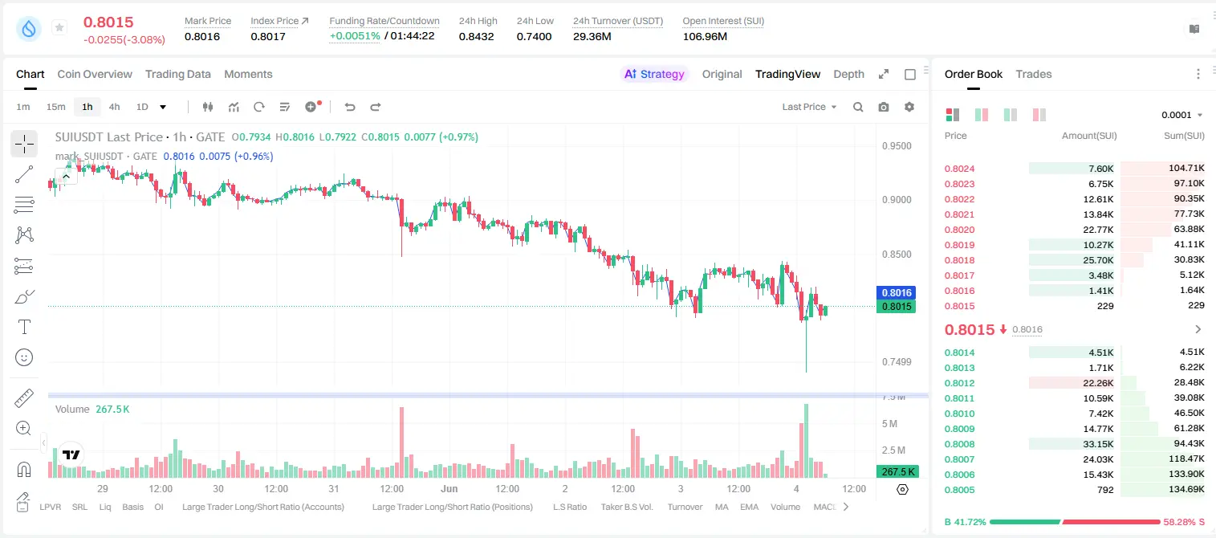Viewport: 1216px width, 538px height.
Task: Select the trend line drawing tool
Action: point(24,174)
